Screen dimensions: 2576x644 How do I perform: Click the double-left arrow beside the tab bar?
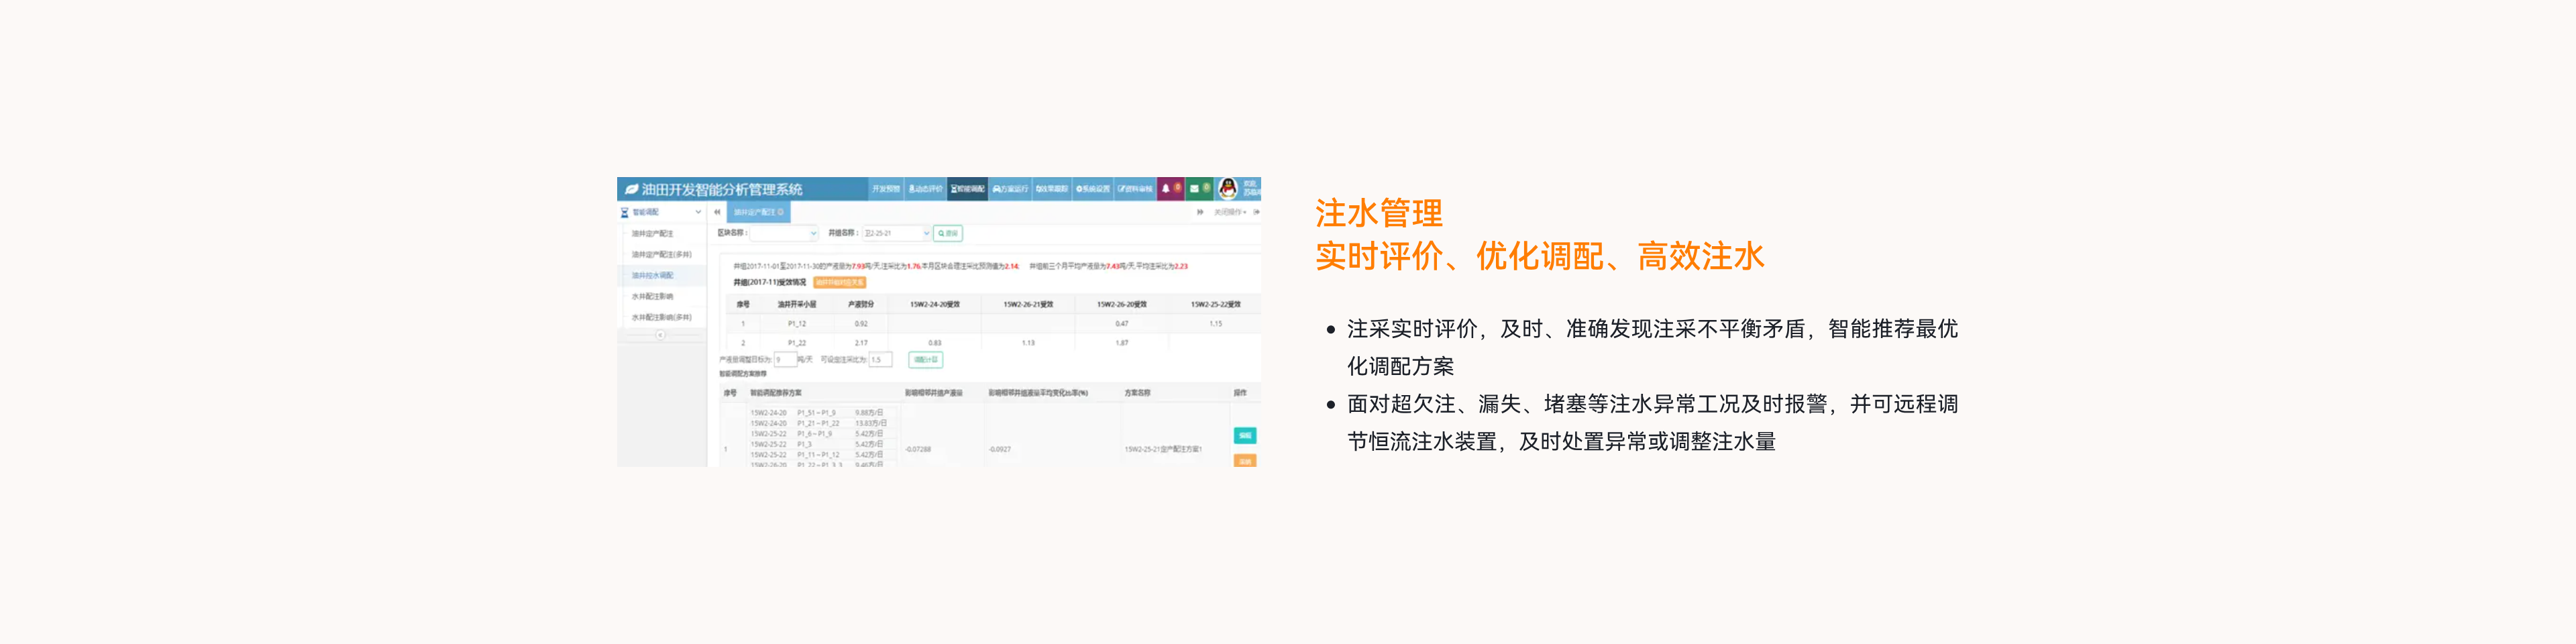[717, 212]
